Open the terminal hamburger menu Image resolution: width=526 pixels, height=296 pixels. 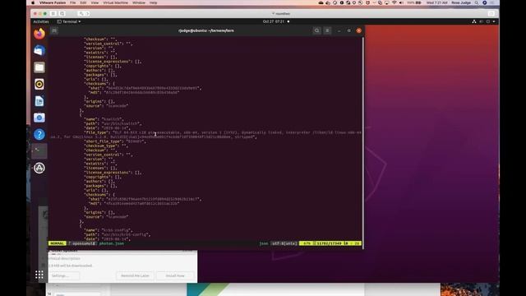click(x=327, y=30)
